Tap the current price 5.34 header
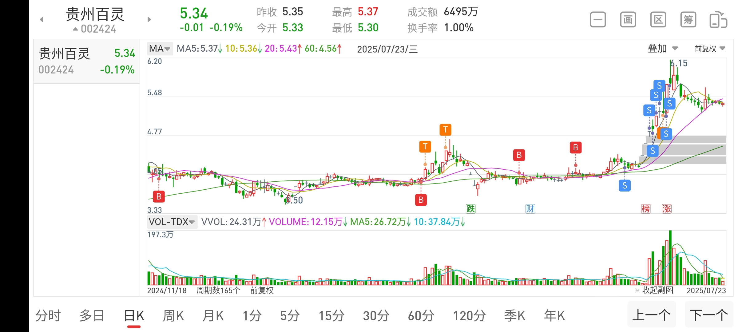Screen dimensions: 738x332 click(194, 14)
